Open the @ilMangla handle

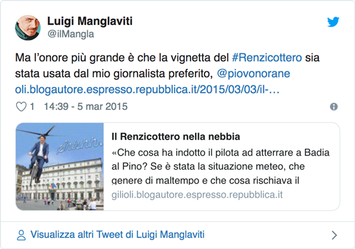pos(70,34)
